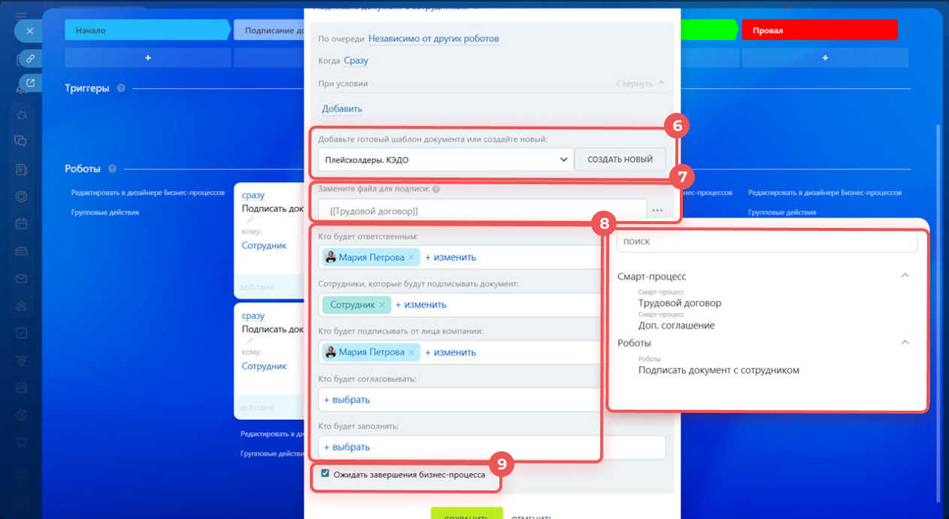The height and width of the screenshot is (519, 949).
Task: Click the поиск search field
Action: 766,242
